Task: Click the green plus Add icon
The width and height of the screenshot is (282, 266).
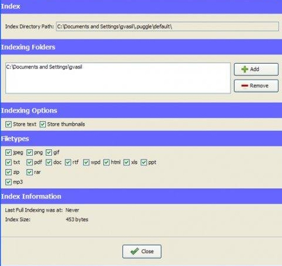Action: pos(245,69)
